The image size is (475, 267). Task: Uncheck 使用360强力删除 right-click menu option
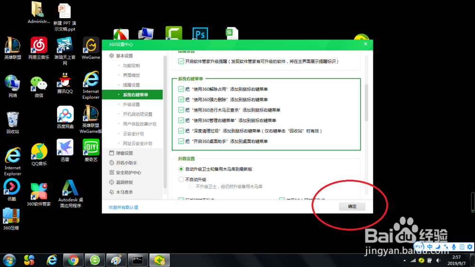pyautogui.click(x=181, y=99)
